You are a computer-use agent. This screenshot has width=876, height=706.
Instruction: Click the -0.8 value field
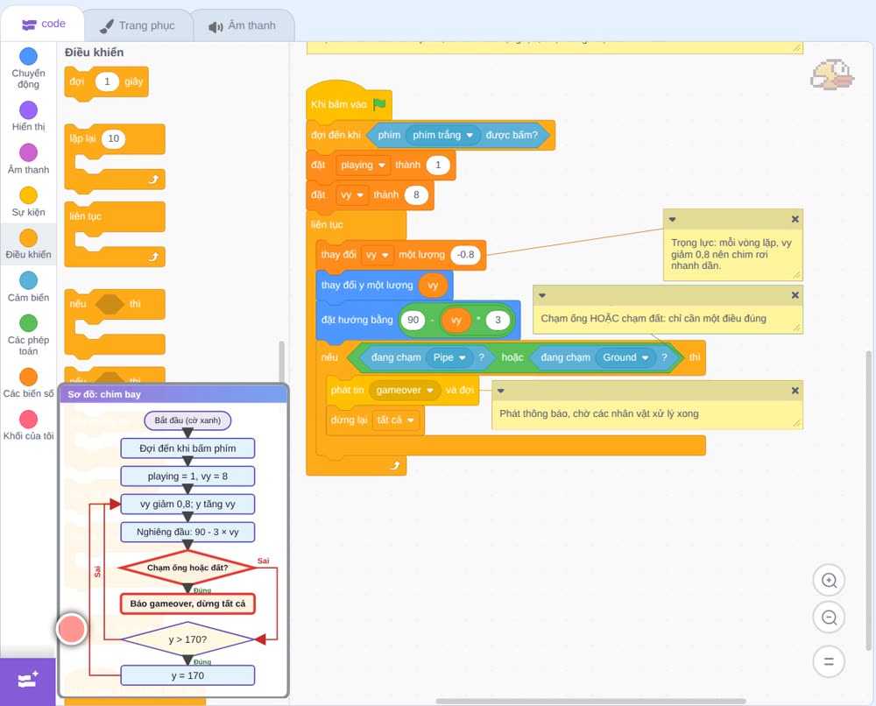coord(465,255)
